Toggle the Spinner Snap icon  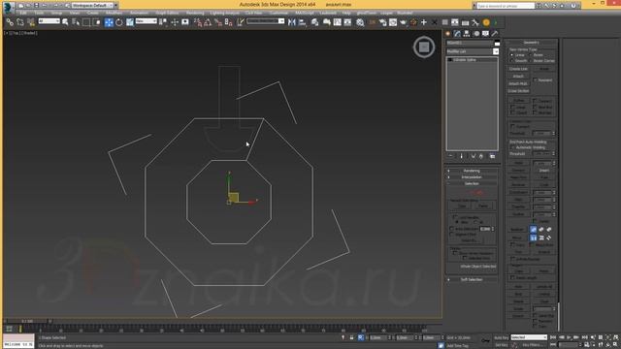click(x=229, y=22)
